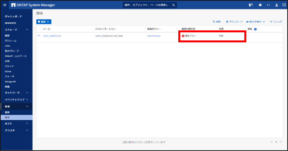This screenshot has height=151, width=288.
Task: Click the 保護ポリシー column header
Action: coord(154,29)
